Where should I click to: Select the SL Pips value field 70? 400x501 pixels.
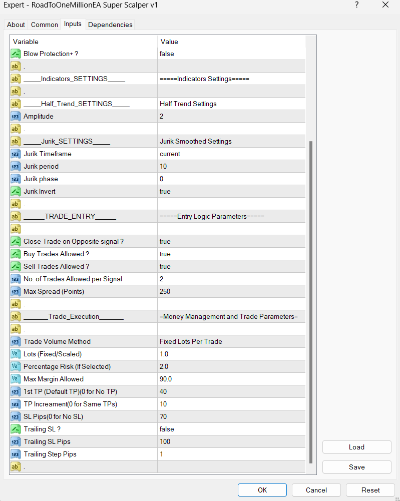tap(231, 416)
